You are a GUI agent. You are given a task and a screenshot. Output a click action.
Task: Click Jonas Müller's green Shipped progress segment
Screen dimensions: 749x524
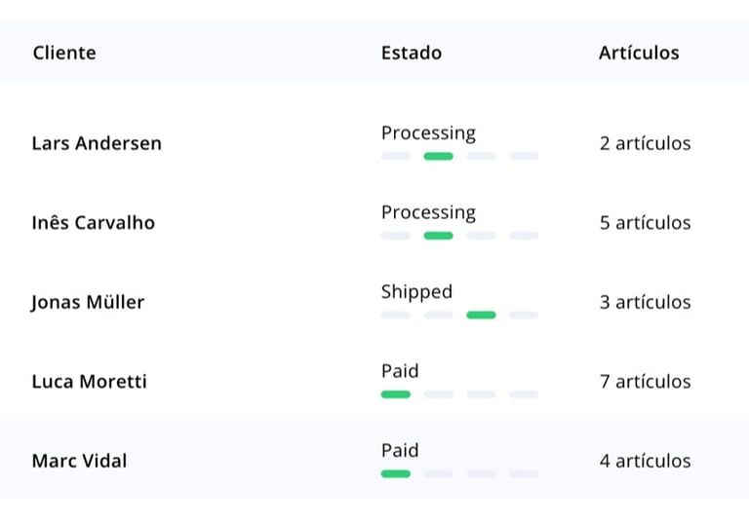tap(481, 315)
